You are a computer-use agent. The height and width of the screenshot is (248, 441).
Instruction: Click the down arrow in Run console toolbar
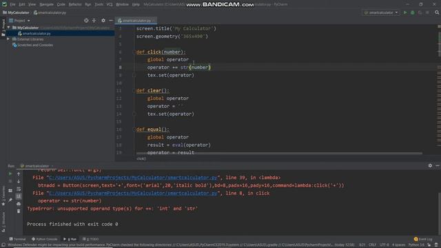(19, 181)
